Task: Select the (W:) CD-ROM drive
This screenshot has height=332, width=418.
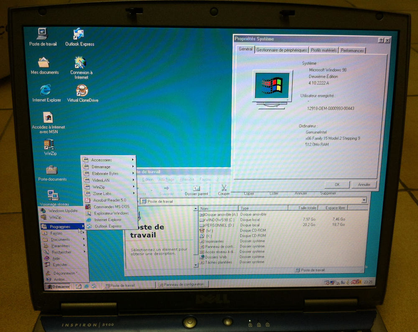Action: [x=206, y=230]
